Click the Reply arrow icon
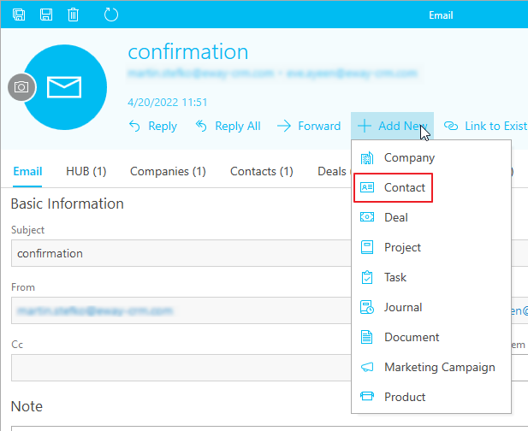Image resolution: width=528 pixels, height=431 pixels. click(x=134, y=127)
